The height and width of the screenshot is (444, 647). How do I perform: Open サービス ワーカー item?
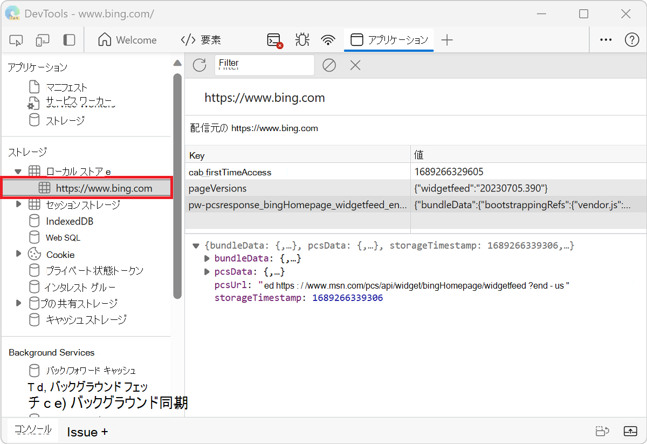(x=79, y=103)
